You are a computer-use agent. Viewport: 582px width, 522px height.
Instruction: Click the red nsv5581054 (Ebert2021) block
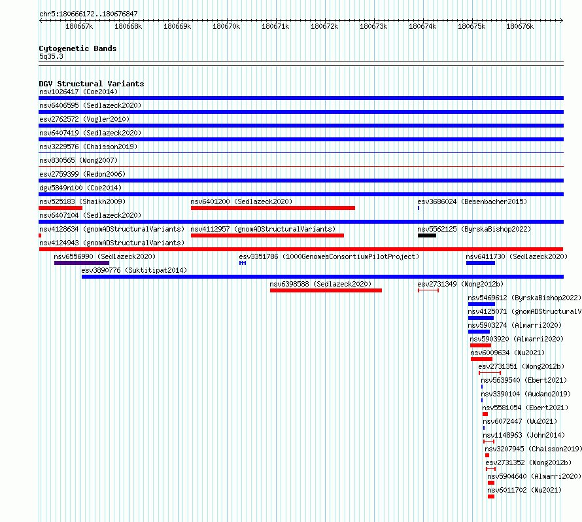click(485, 414)
